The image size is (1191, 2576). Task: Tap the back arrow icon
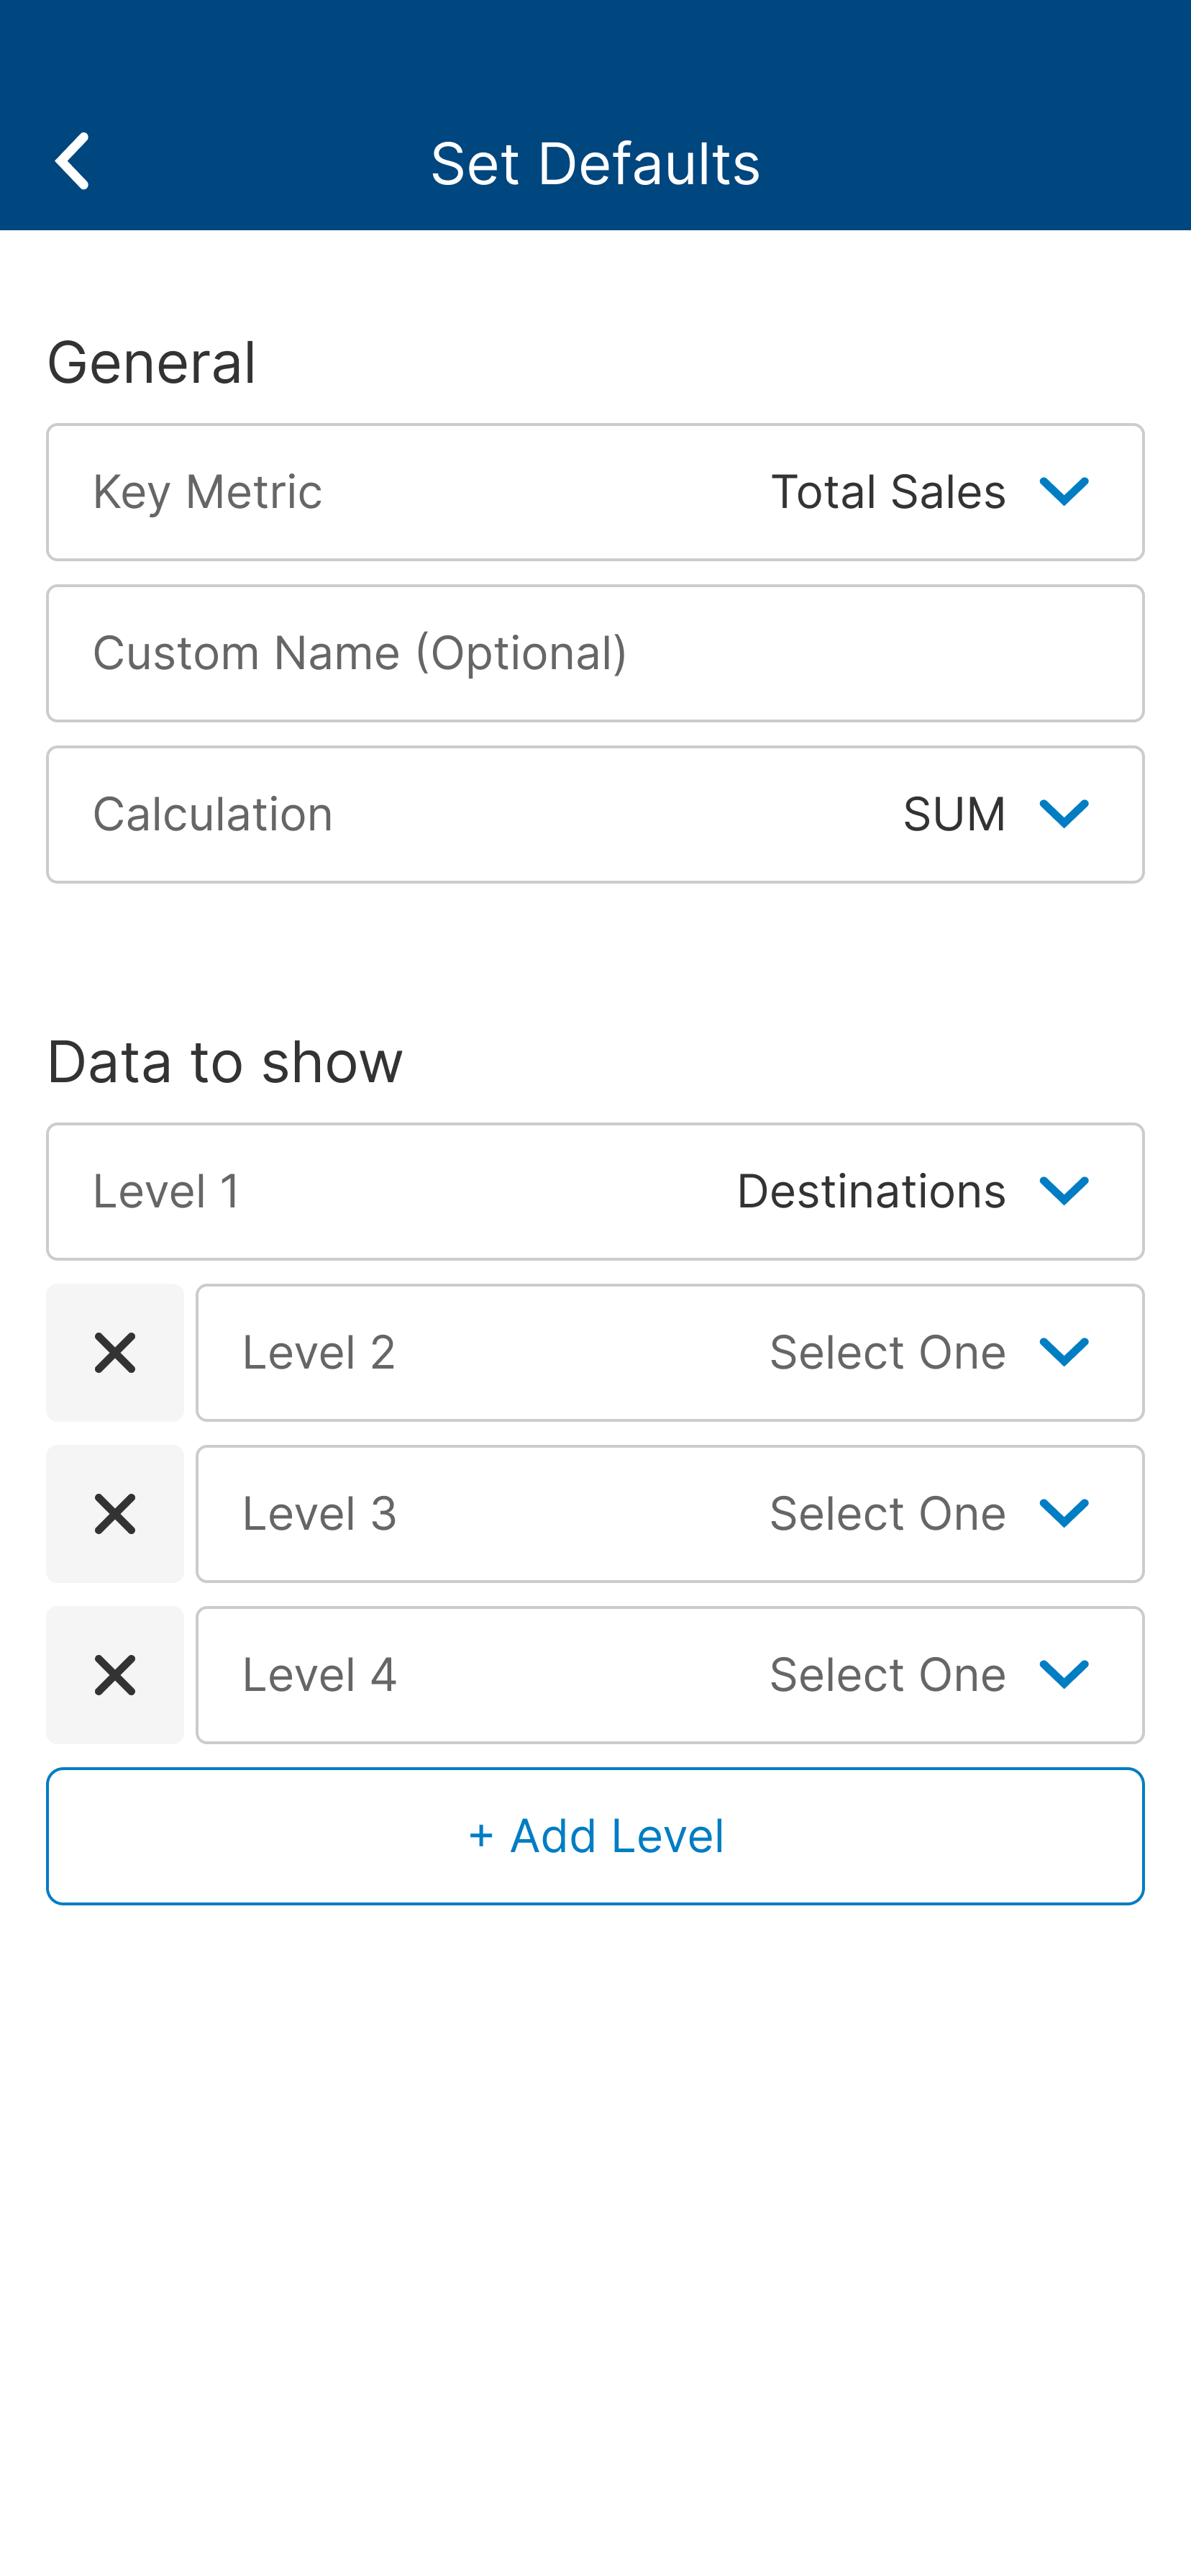73,161
